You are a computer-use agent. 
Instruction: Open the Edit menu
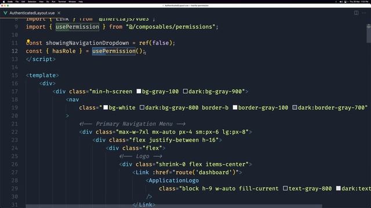point(23,2)
